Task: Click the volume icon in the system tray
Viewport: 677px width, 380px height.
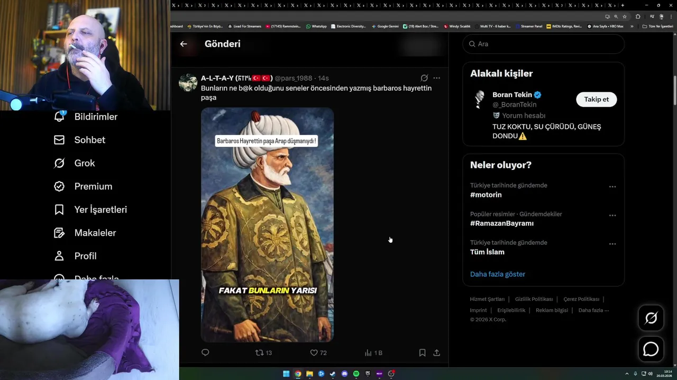Action: (650, 374)
